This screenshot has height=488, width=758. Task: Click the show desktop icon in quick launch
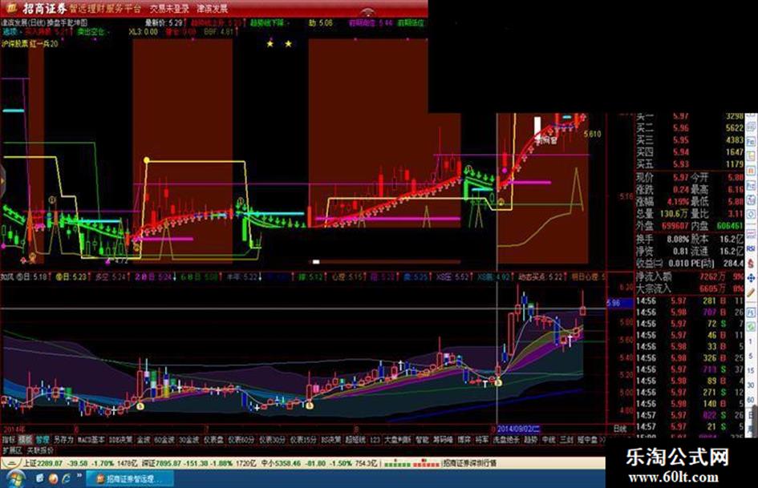[40, 479]
